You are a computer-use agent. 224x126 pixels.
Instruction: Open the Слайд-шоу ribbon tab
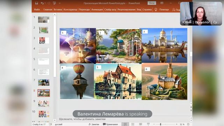pos(110,9)
